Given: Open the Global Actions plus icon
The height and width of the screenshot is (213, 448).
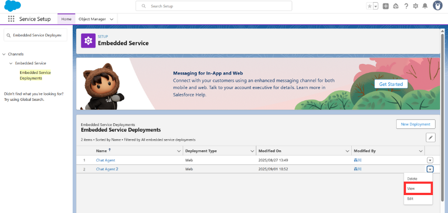Looking at the screenshot, I should coord(386,6).
